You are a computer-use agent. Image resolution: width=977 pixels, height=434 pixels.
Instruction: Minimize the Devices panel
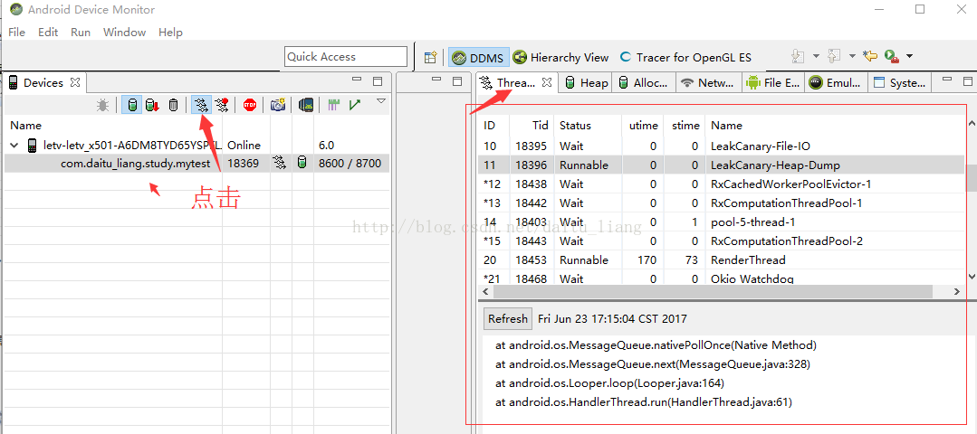(x=357, y=80)
